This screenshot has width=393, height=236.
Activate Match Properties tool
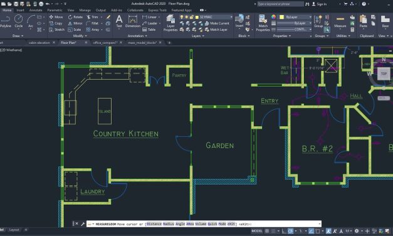tap(263, 23)
